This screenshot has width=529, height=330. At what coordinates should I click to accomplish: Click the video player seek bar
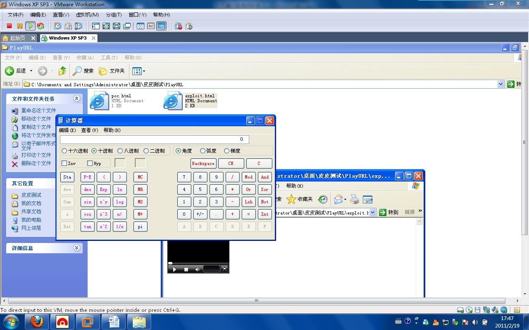click(x=198, y=263)
